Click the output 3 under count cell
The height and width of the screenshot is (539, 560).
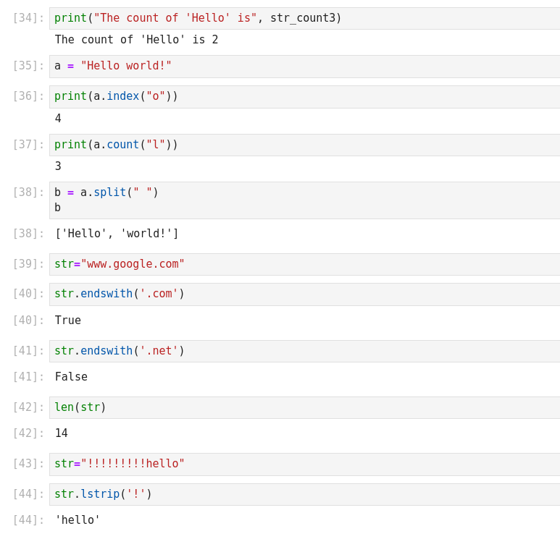pyautogui.click(x=58, y=166)
